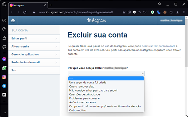Screen dimensions: 188x117
Task: Open GX Cleaner icon in sidebar
Action: (4, 38)
